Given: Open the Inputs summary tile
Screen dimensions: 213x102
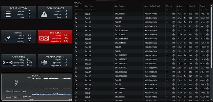Looking at the screenshot, I should click(18, 37).
